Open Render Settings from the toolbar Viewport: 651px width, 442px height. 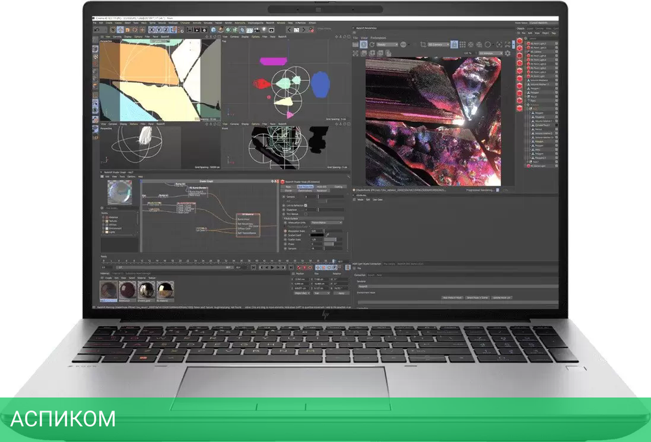[203, 31]
